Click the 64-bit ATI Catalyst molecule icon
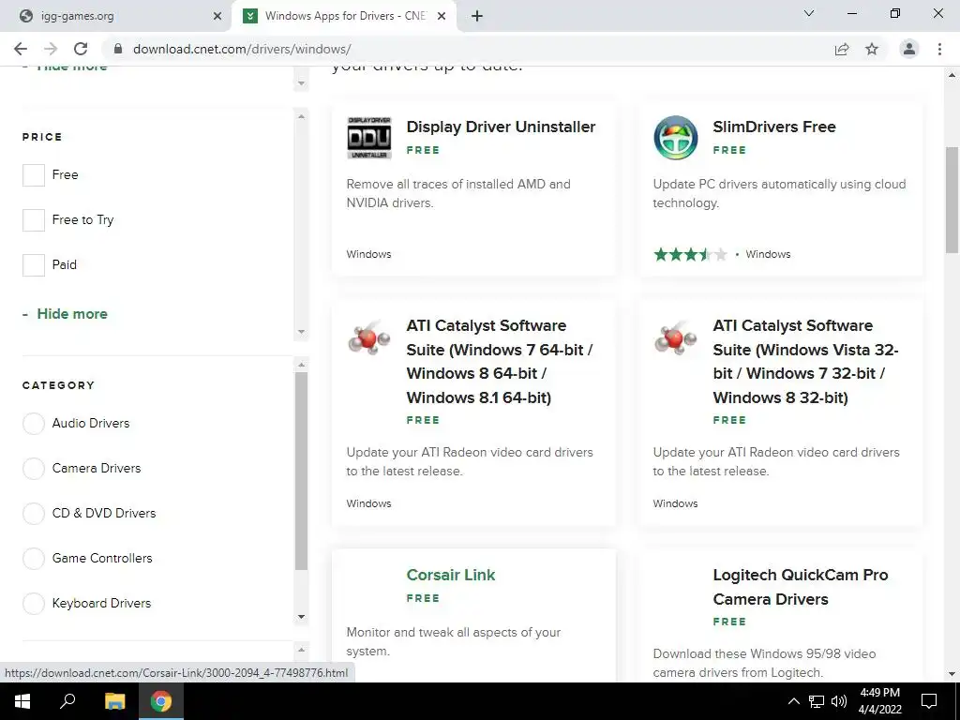Screen dimensions: 960x720 point(369,337)
